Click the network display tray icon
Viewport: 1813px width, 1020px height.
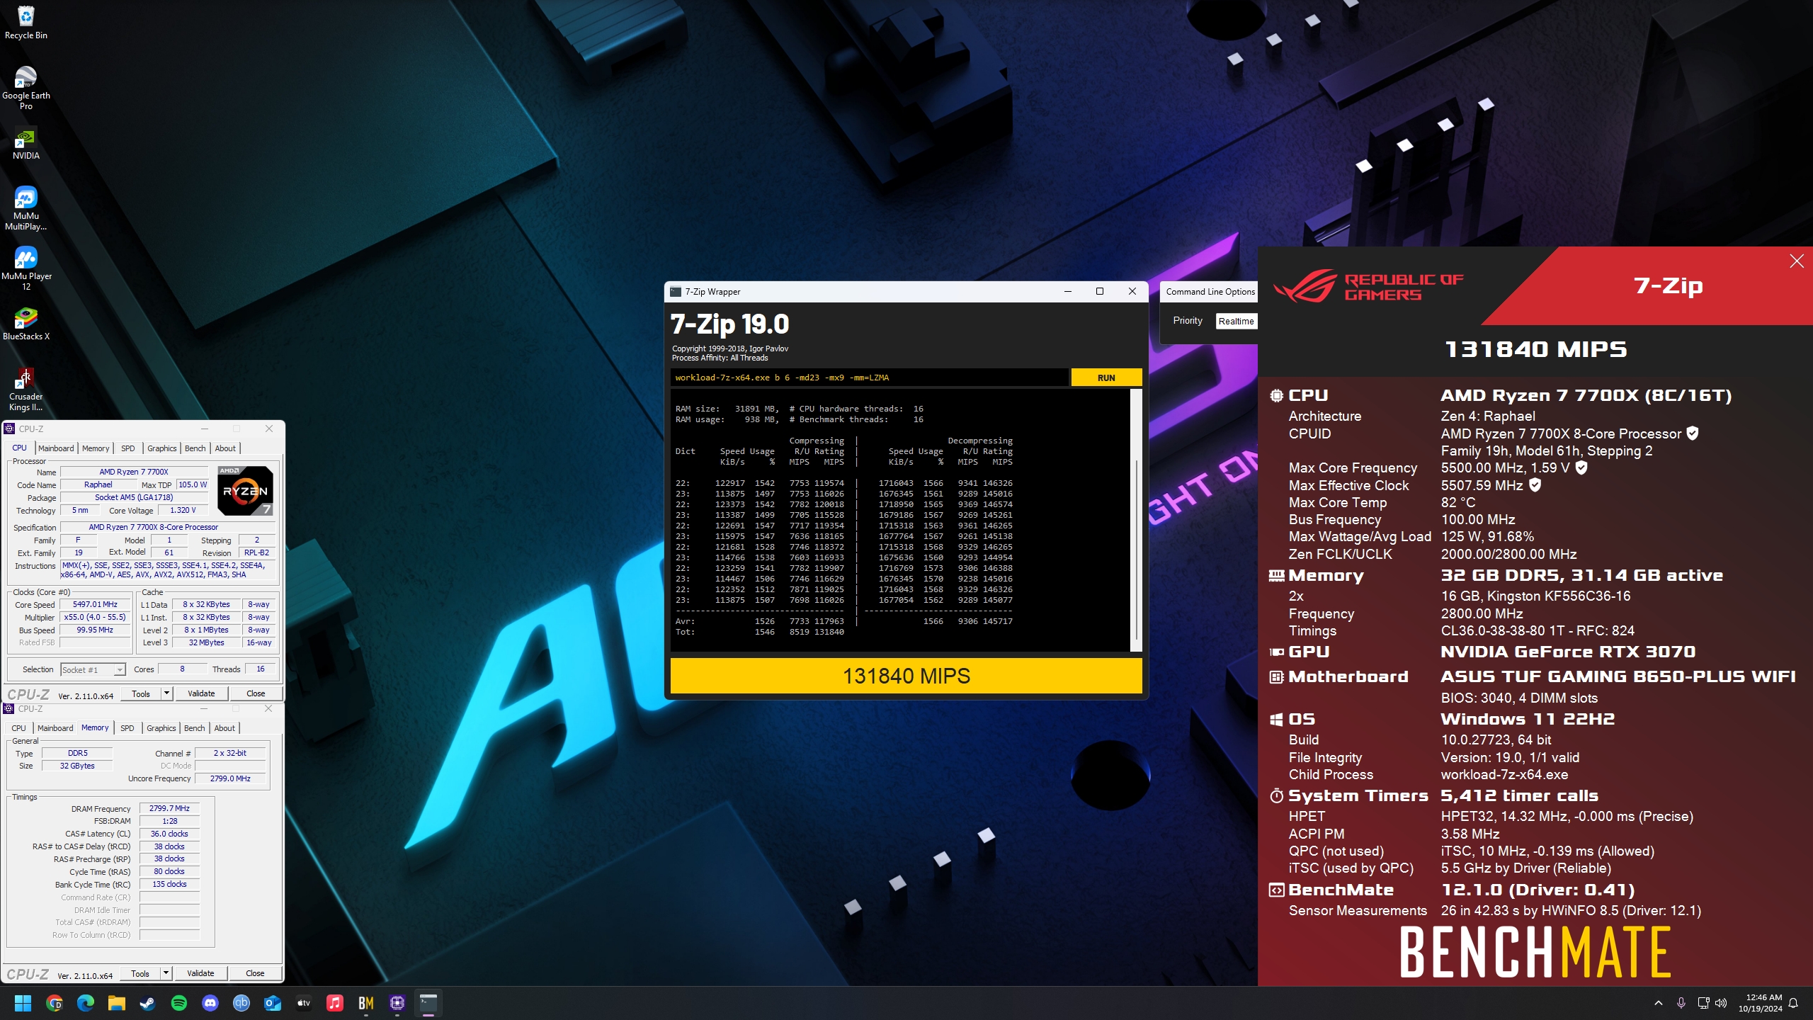1703,1003
